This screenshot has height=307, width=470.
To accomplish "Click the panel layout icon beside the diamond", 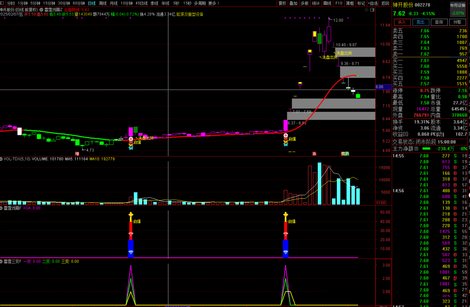I will point(373,9).
